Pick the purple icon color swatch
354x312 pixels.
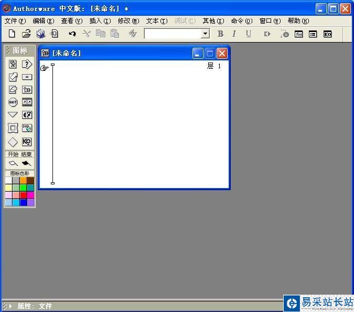[31, 202]
